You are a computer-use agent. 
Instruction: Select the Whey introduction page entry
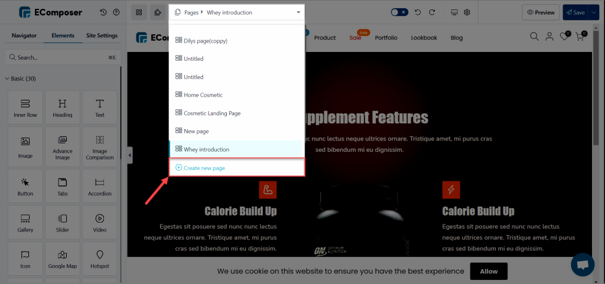[x=236, y=149]
